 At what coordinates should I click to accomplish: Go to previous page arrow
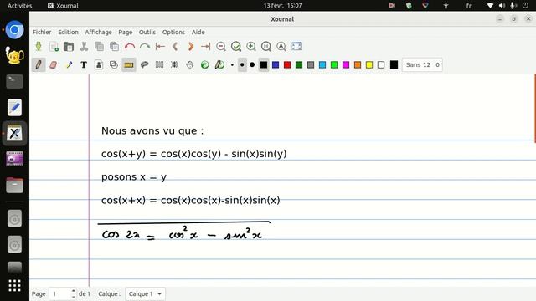(x=175, y=47)
